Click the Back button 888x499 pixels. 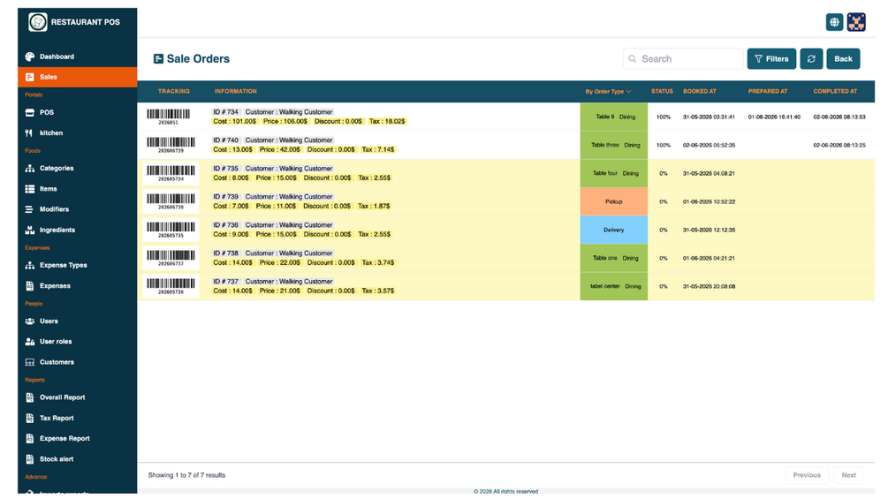click(843, 59)
